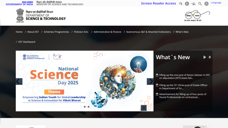Viewport: 228px width, 128px height.
Task: Click calendar icon beside Young Professionals notice
Action: pos(157,94)
